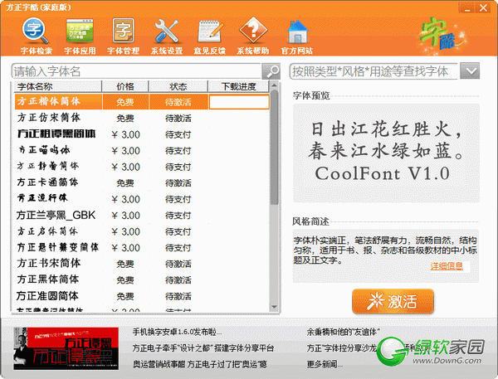
Task: Close the 方正字酷 window
Action: 483,8
